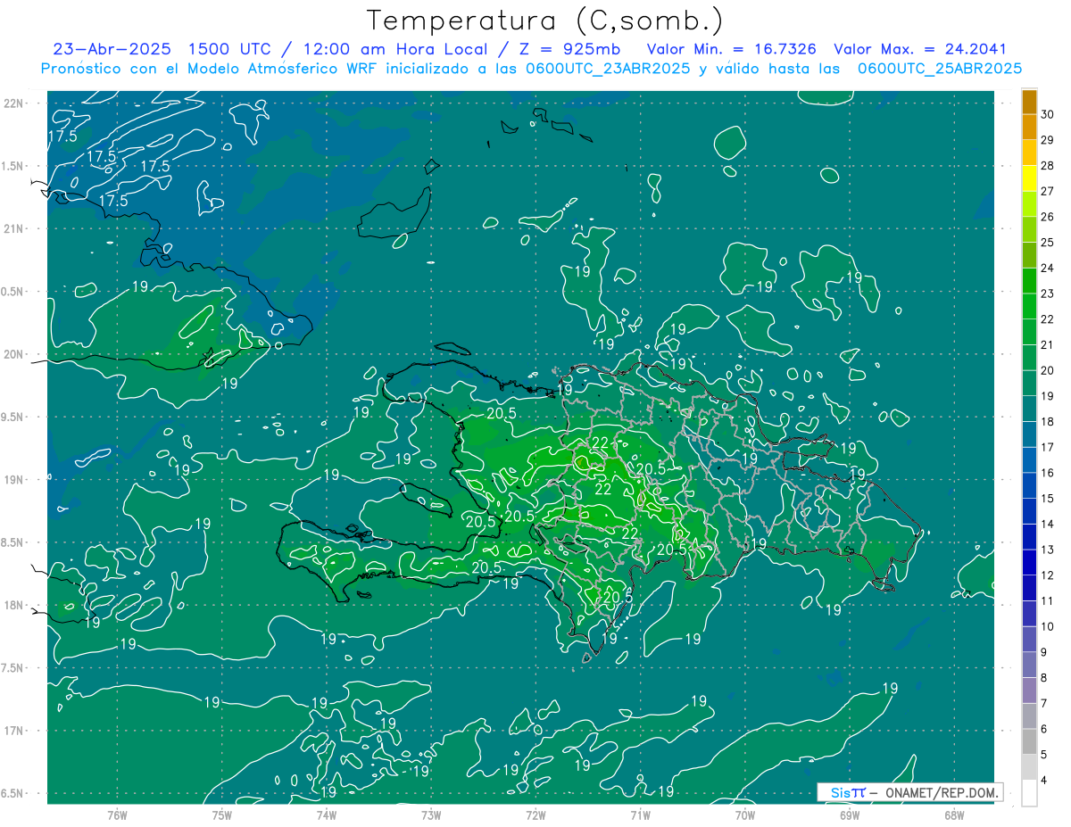Click the "0600UTC_23ABR2025" initialization time
1071x827 pixels.
(x=604, y=68)
